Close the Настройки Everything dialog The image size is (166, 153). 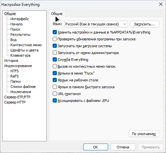(161, 5)
